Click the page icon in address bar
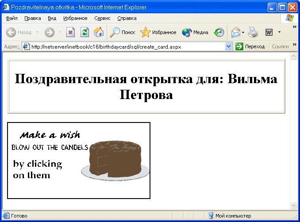 point(26,47)
